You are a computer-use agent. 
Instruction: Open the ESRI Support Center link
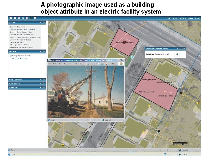pyautogui.click(x=183, y=18)
